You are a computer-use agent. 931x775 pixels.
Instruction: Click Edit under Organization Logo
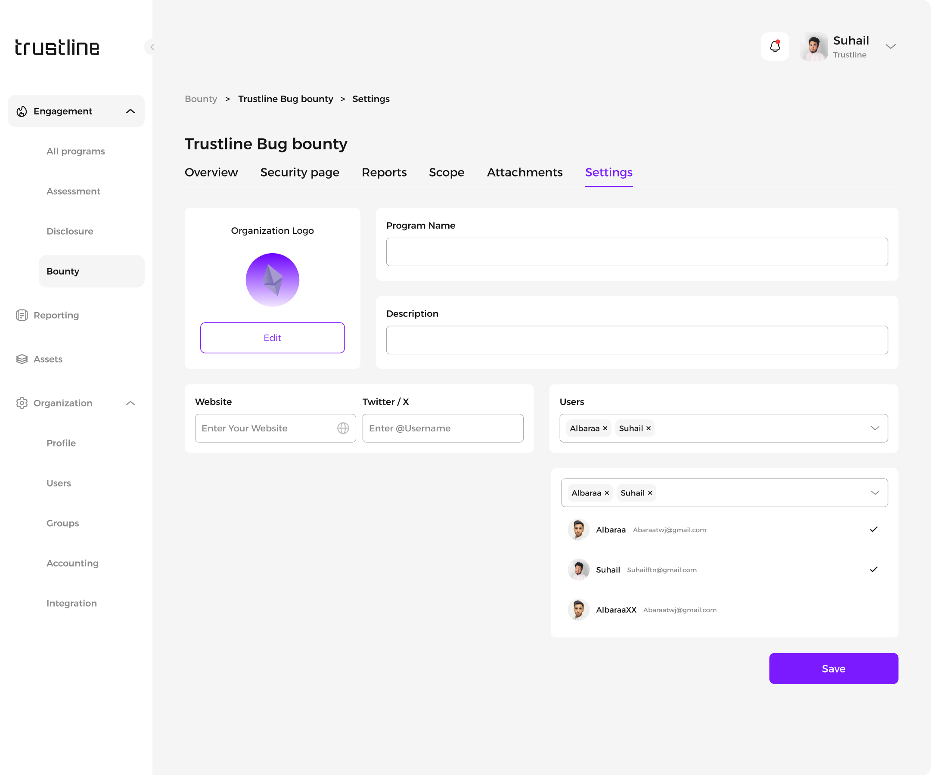pos(272,338)
